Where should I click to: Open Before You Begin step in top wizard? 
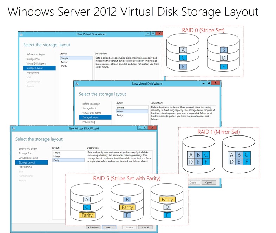[x=35, y=54]
